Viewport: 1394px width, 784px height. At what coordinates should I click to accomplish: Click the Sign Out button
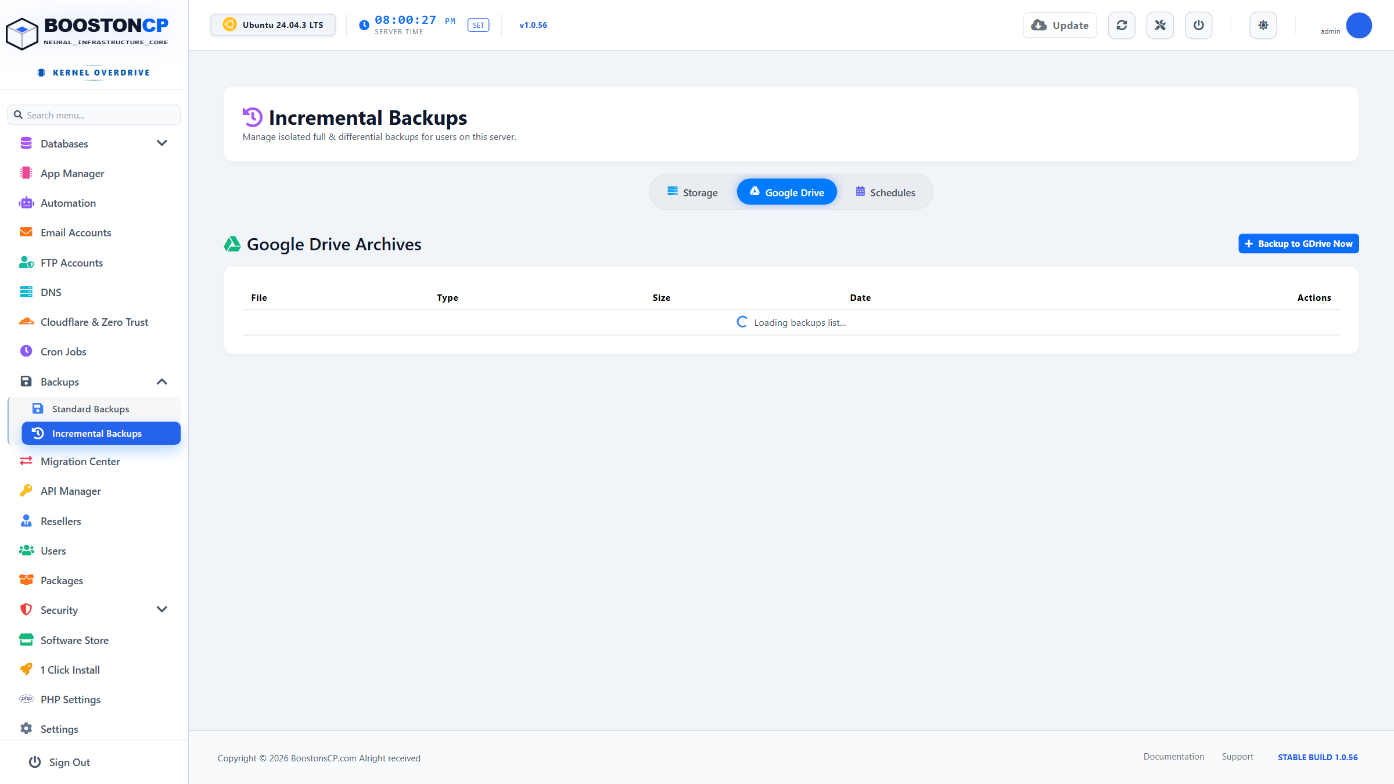59,762
